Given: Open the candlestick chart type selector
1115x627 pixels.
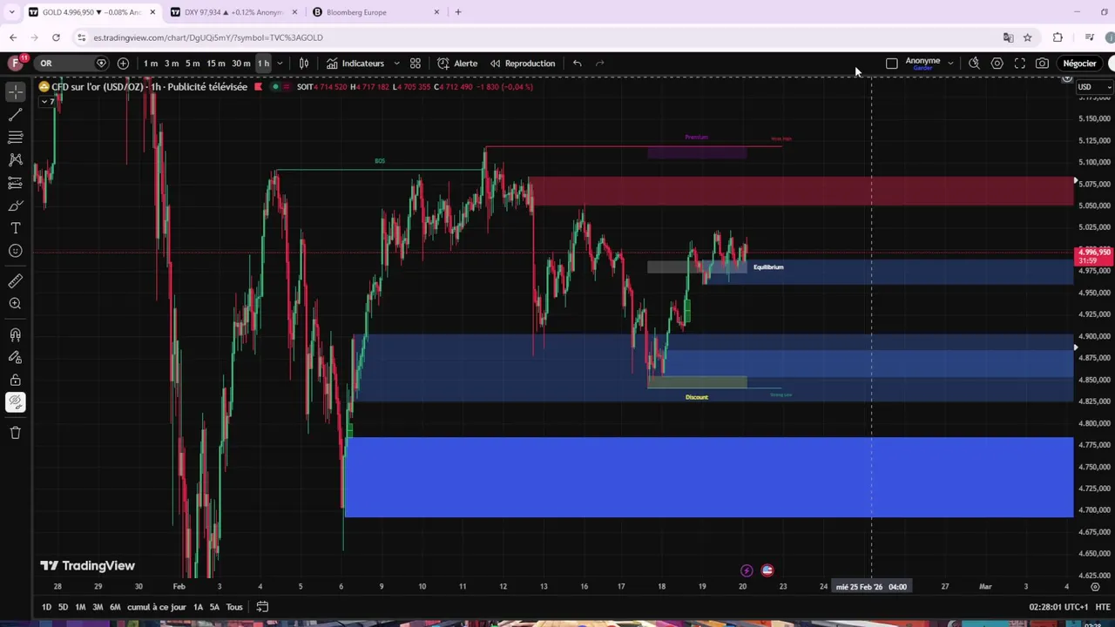Looking at the screenshot, I should 304,63.
